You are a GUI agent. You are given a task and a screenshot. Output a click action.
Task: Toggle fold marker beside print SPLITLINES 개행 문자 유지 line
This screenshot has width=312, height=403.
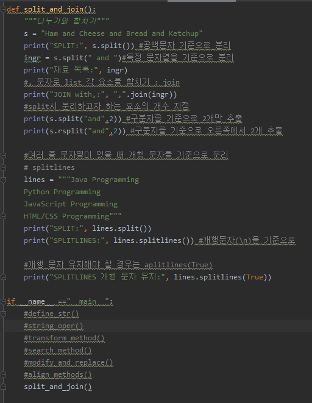click(3, 277)
